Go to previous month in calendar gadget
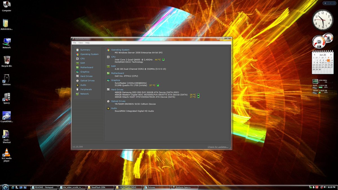338x190 pixels. [314, 55]
